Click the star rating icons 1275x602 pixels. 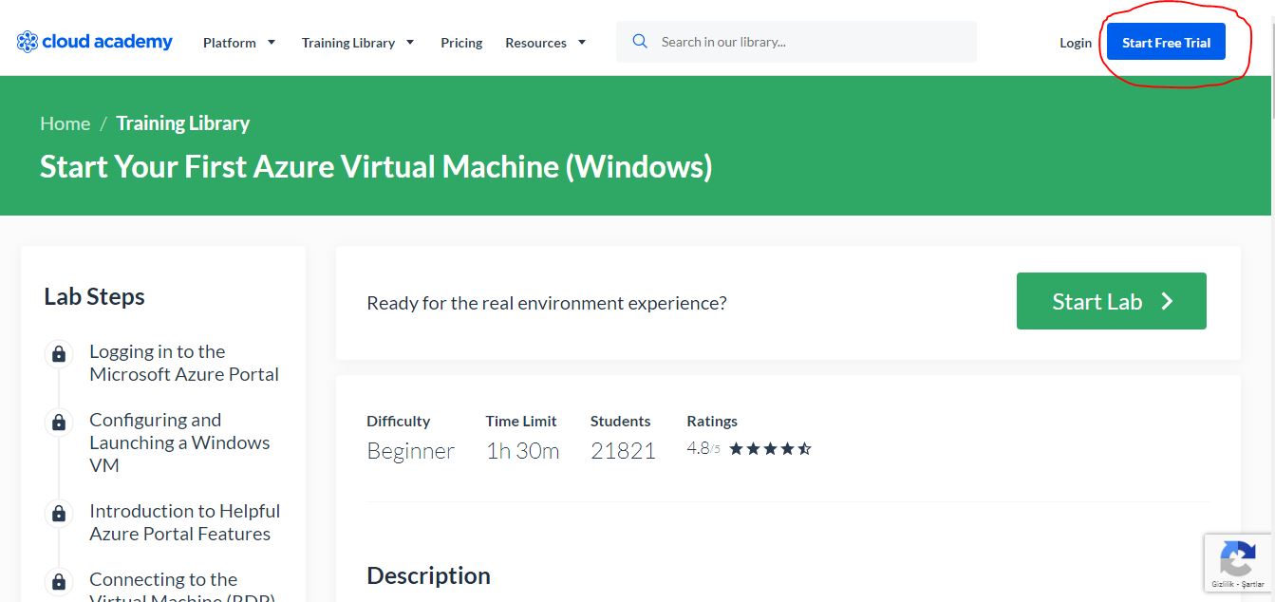(x=770, y=448)
